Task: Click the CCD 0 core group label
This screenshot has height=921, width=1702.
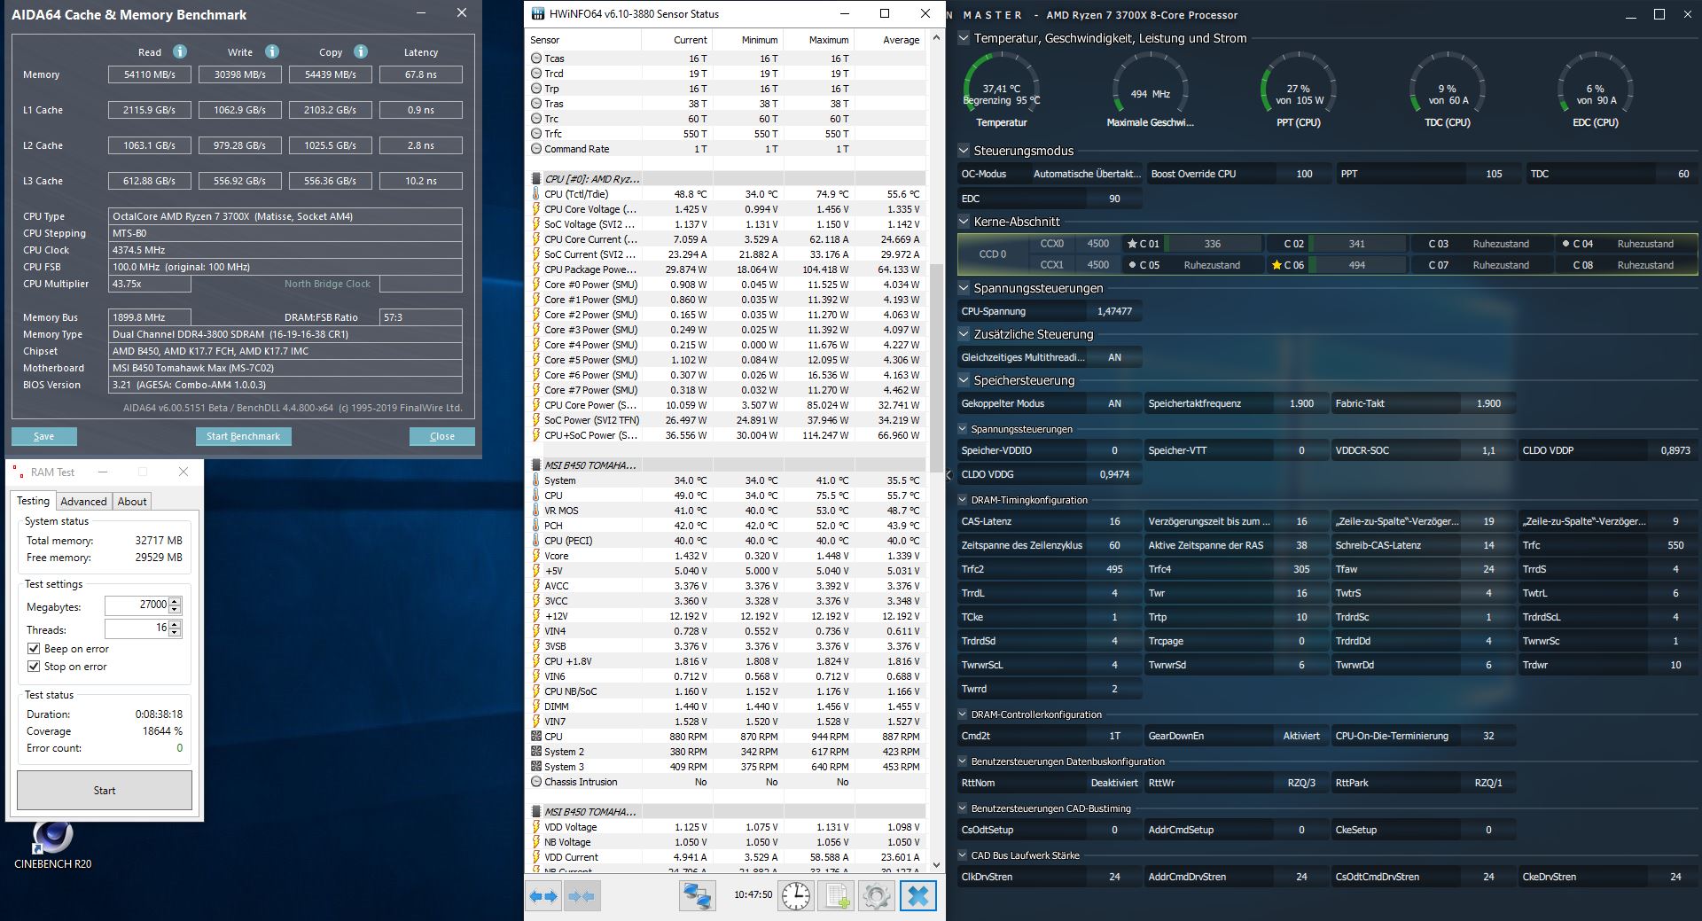Action: click(993, 254)
